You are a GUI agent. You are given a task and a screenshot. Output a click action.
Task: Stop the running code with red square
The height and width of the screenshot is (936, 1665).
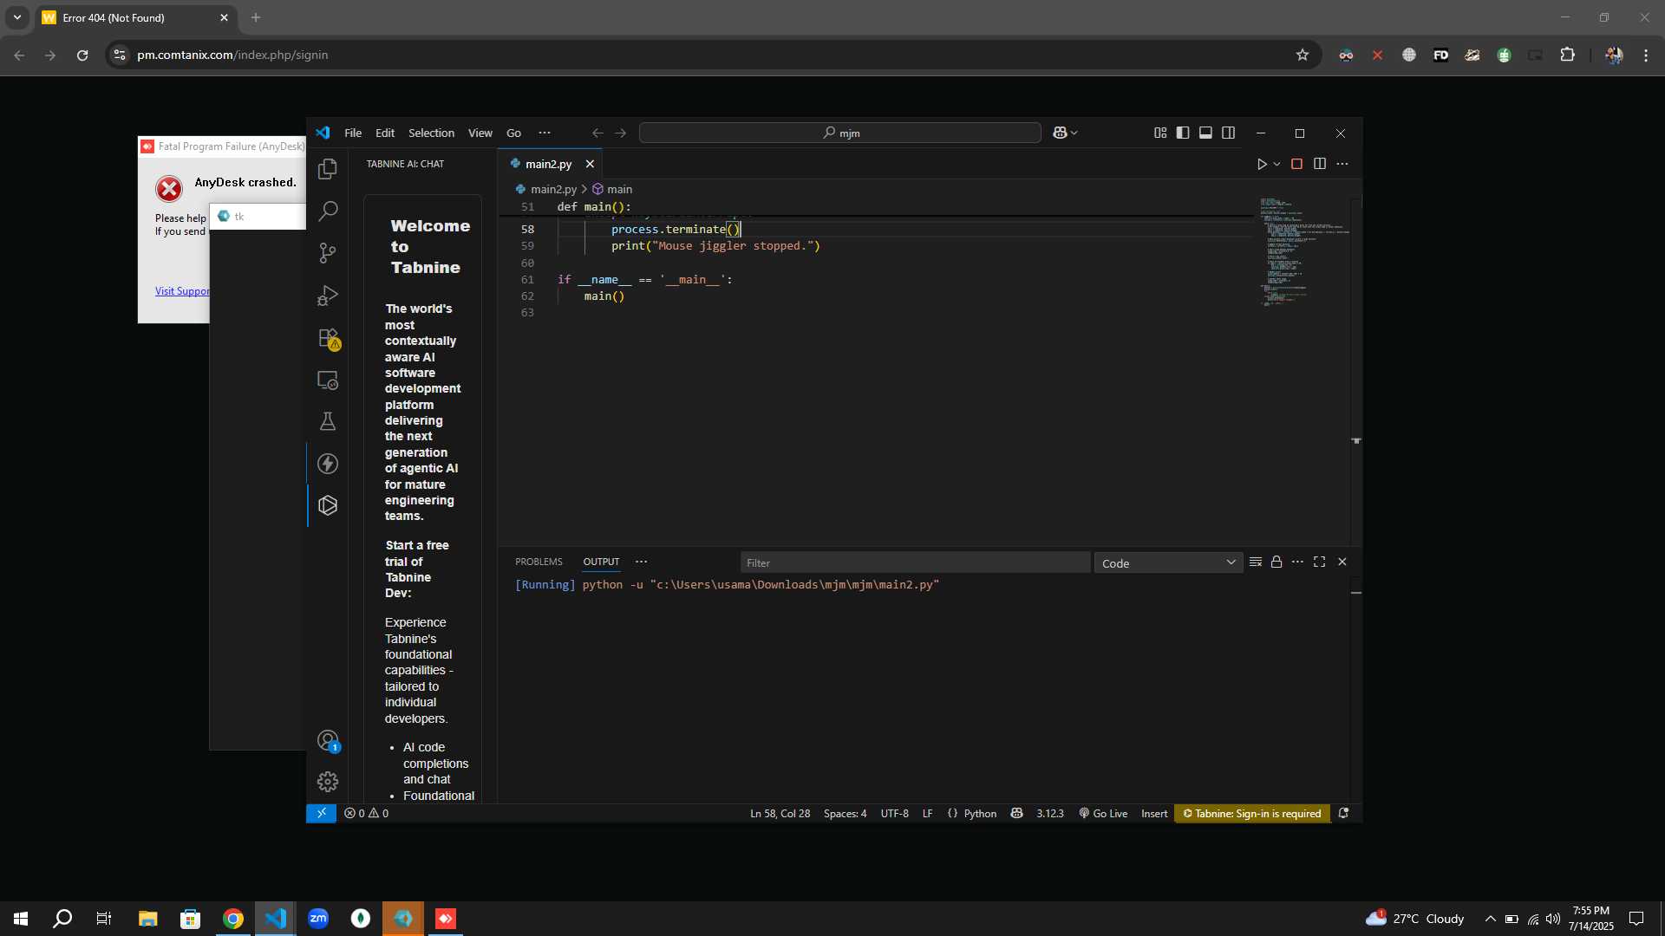1296,164
